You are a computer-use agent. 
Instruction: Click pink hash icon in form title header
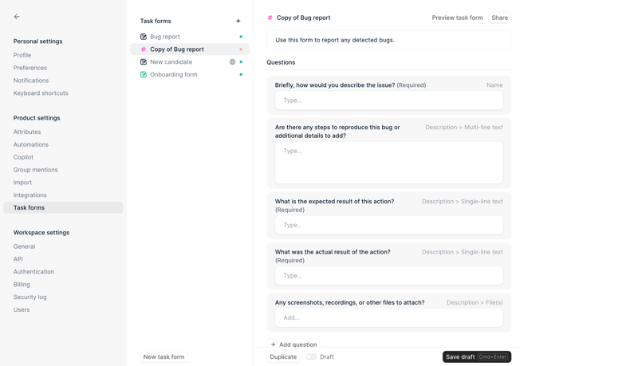pos(270,18)
